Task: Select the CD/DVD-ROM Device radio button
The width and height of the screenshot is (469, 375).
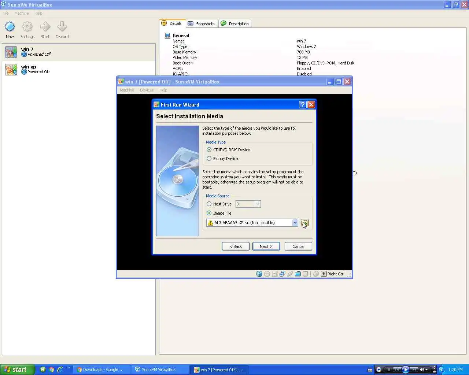Action: tap(209, 150)
